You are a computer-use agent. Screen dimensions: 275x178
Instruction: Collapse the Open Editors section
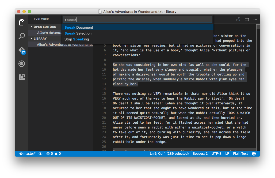pyautogui.click(x=44, y=27)
